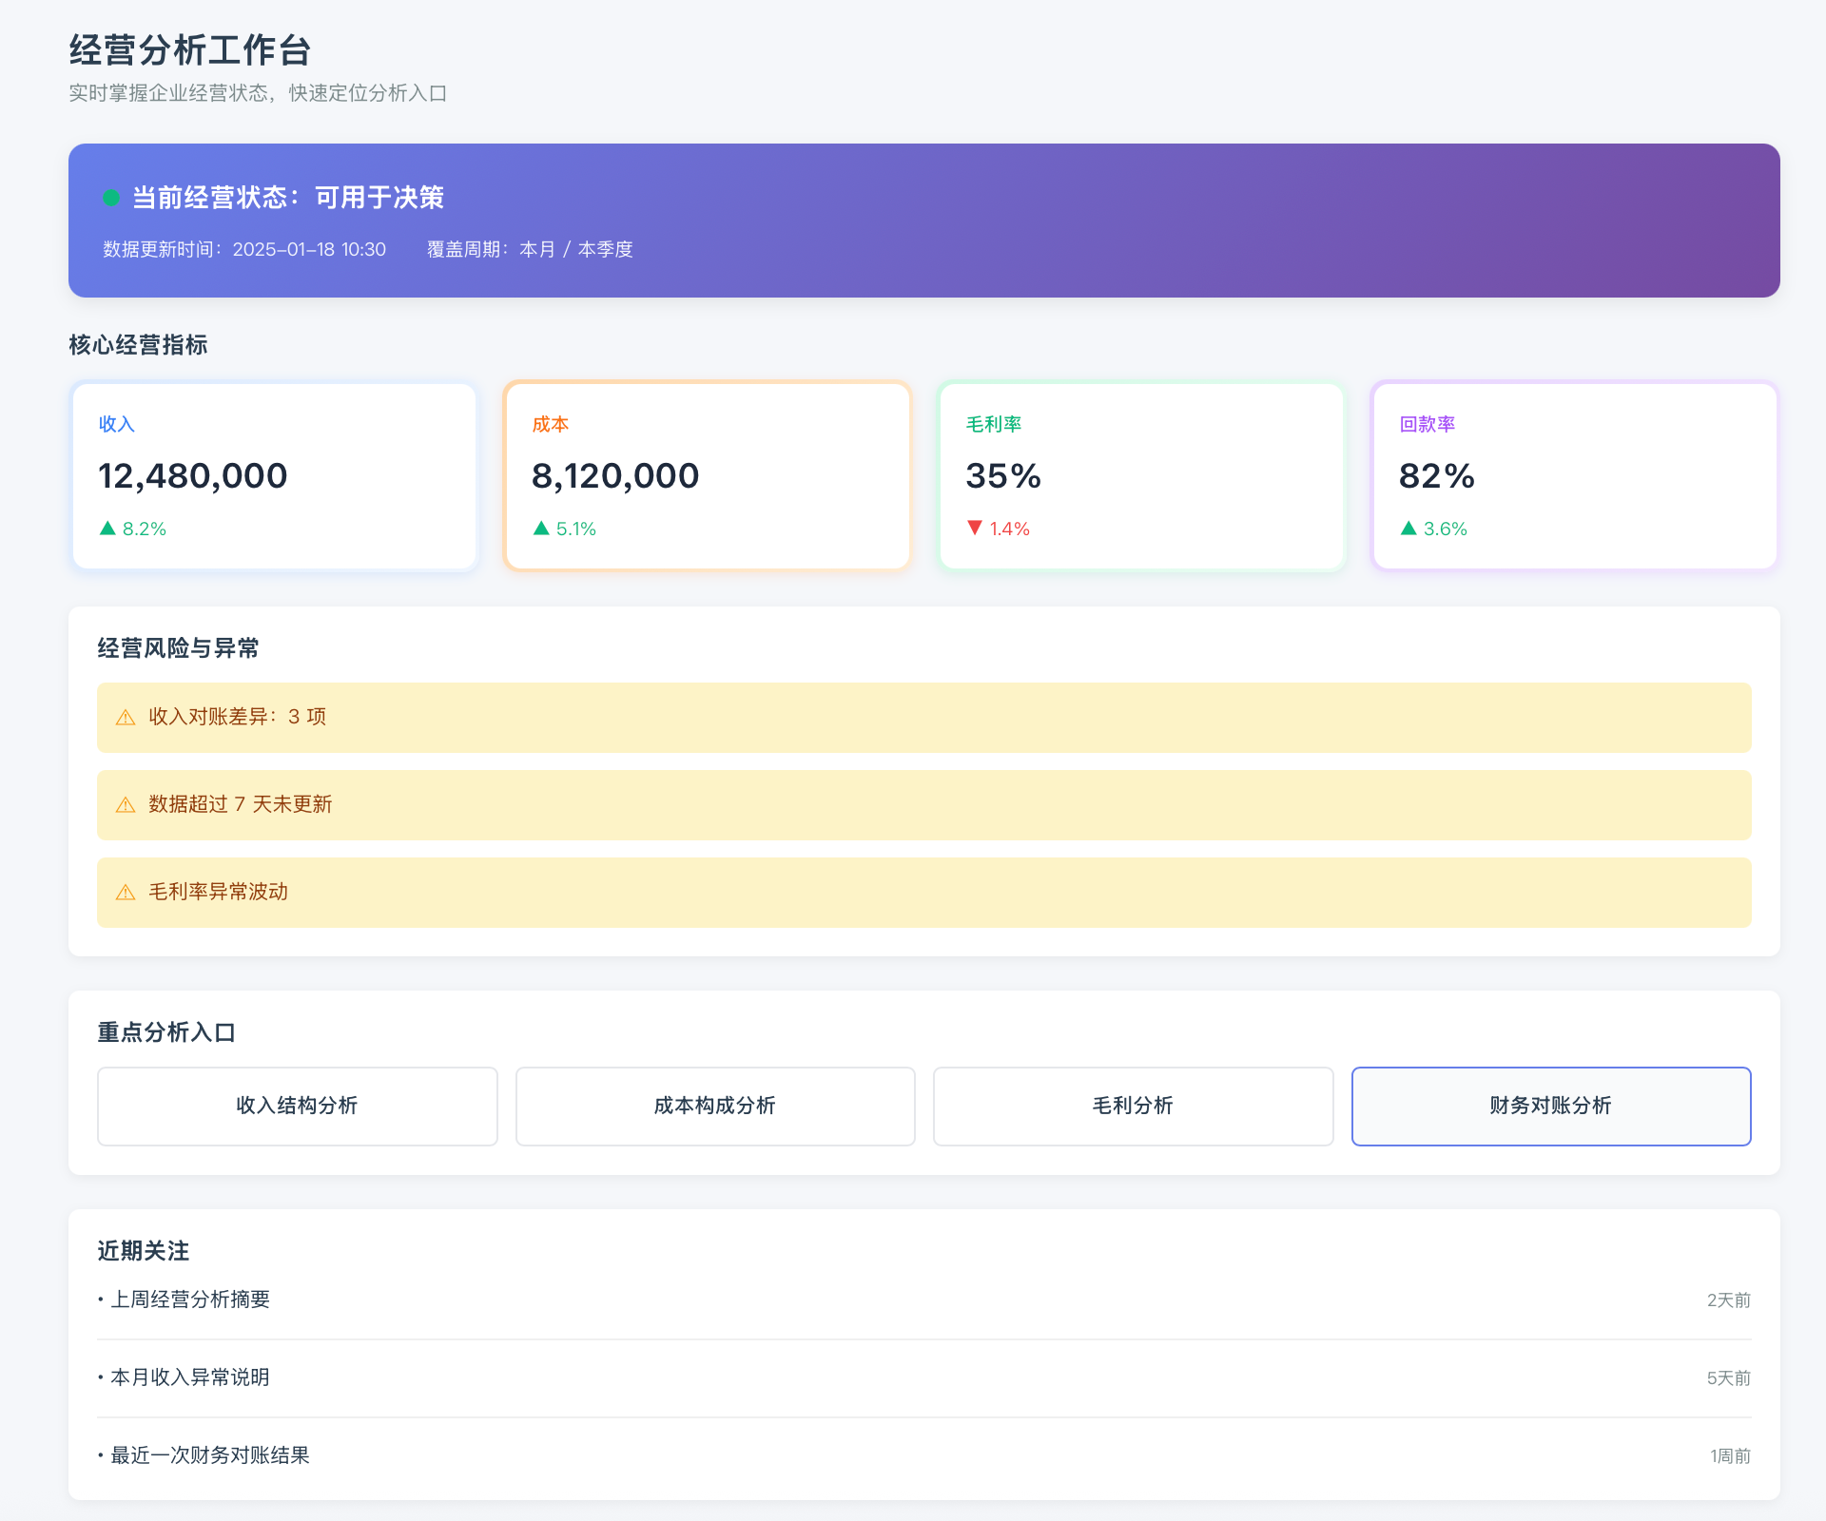Select the highlighted 财务对账分析 entry
1826x1521 pixels.
tap(1549, 1106)
